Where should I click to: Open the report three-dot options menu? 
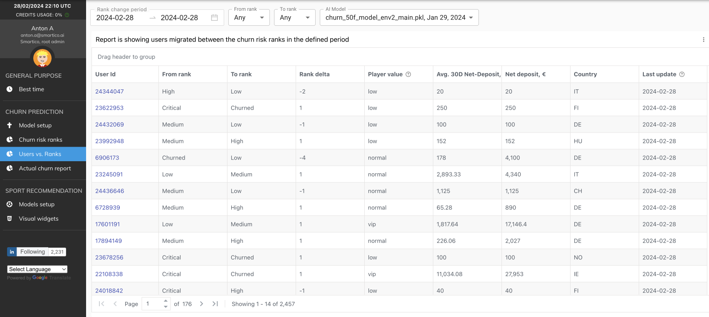tap(703, 39)
